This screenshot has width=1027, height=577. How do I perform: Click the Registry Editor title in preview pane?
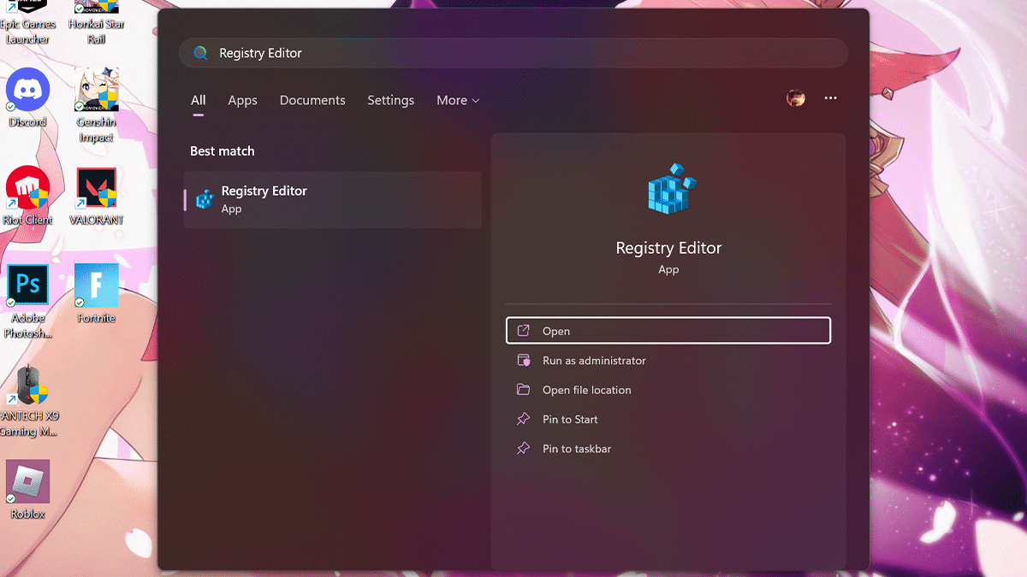[669, 248]
